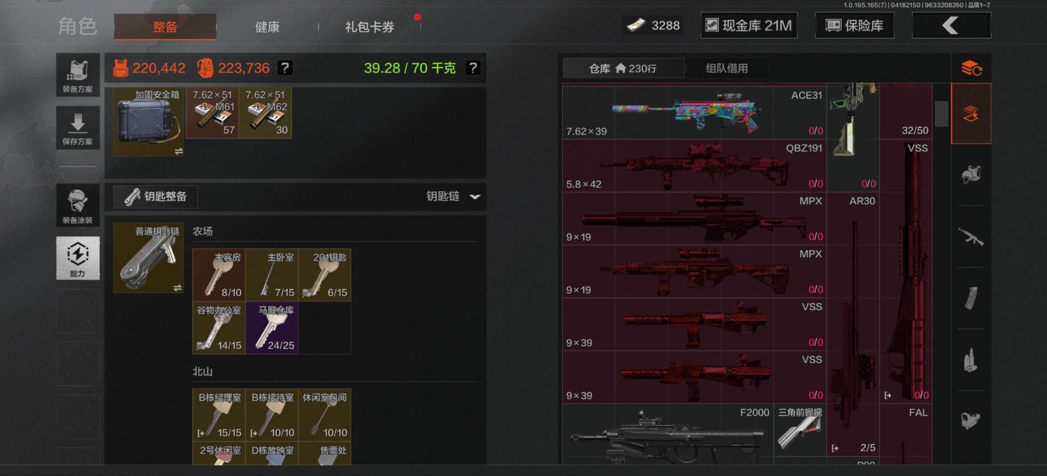Viewport: 1047px width, 476px height.
Task: Open the 装备涂装 equipment skin icon
Action: [77, 205]
